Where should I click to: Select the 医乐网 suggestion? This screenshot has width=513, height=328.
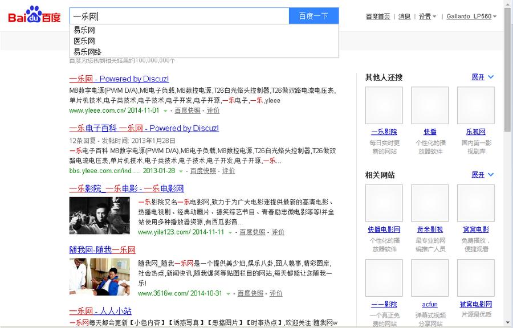[84, 41]
